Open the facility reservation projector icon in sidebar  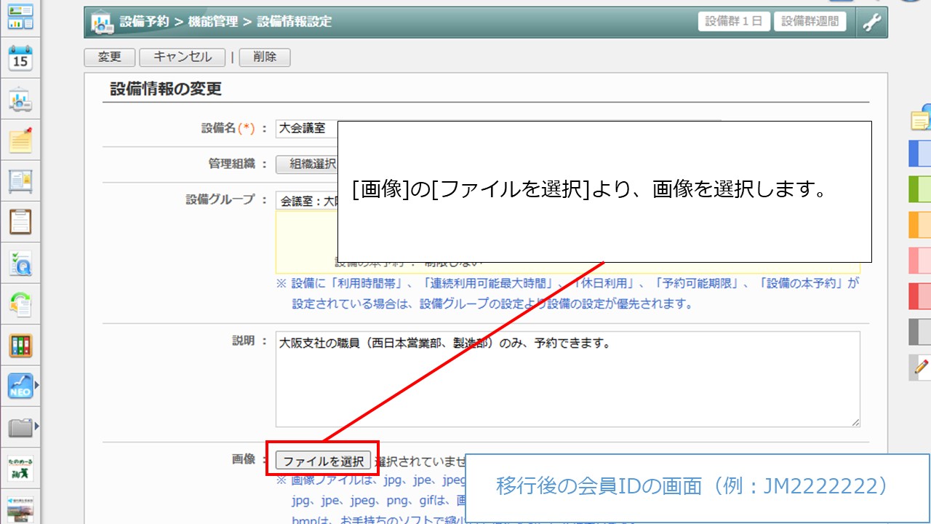pos(20,100)
